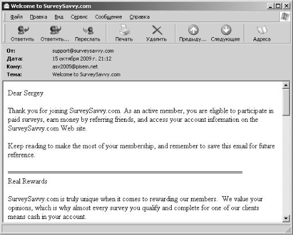Click the Dear Sergey greeting line
Screen dimensions: 293x235
(x=26, y=93)
